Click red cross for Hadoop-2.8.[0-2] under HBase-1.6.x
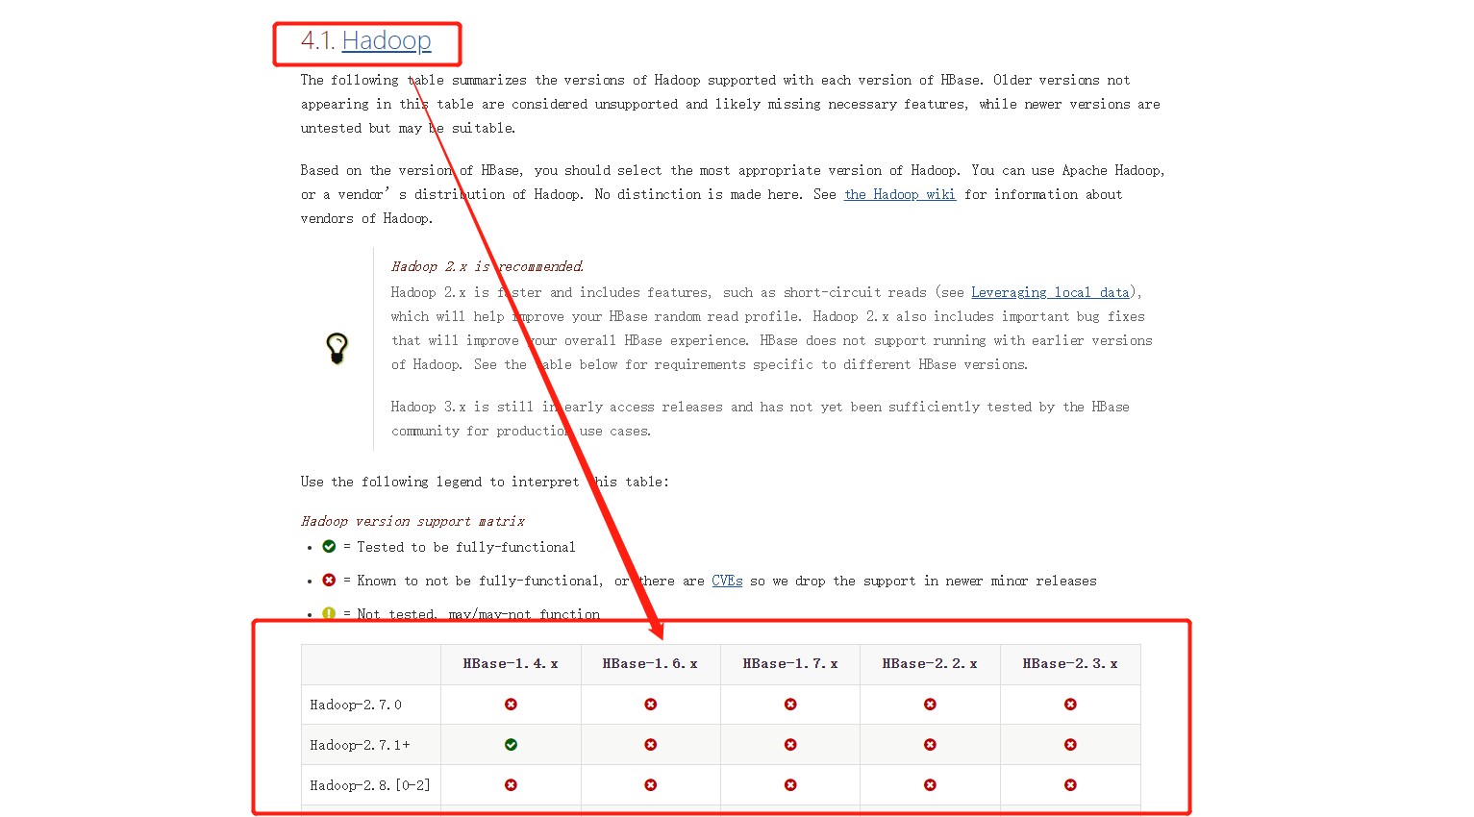Screen dimensions: 1474x817 coord(651,785)
